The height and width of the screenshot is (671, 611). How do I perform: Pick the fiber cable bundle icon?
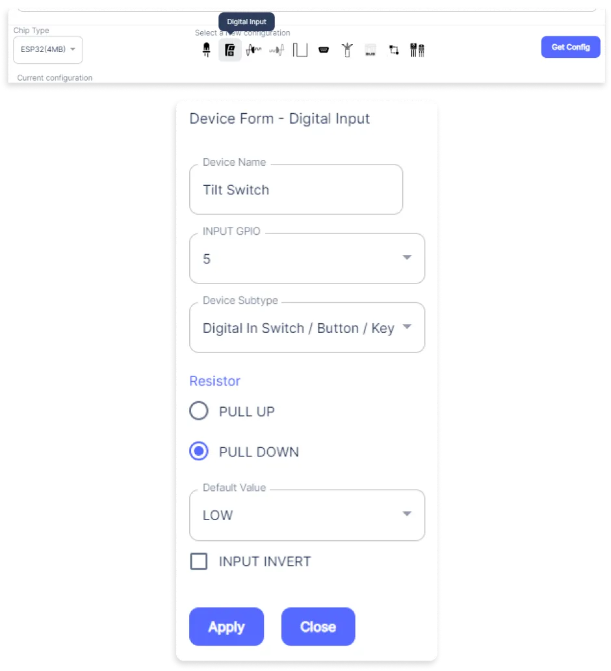(347, 50)
